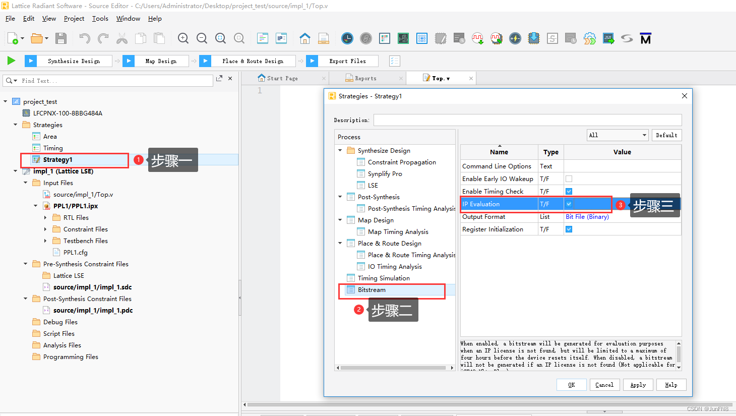Open the Tools menu

100,19
